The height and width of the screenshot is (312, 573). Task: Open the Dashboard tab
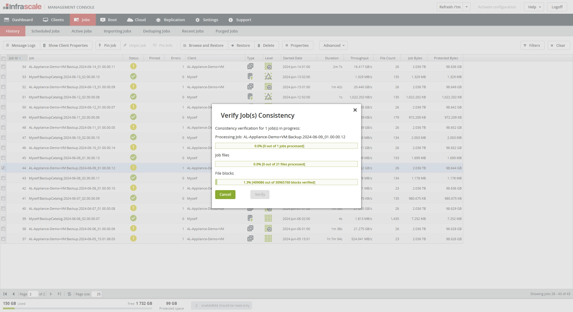click(19, 20)
